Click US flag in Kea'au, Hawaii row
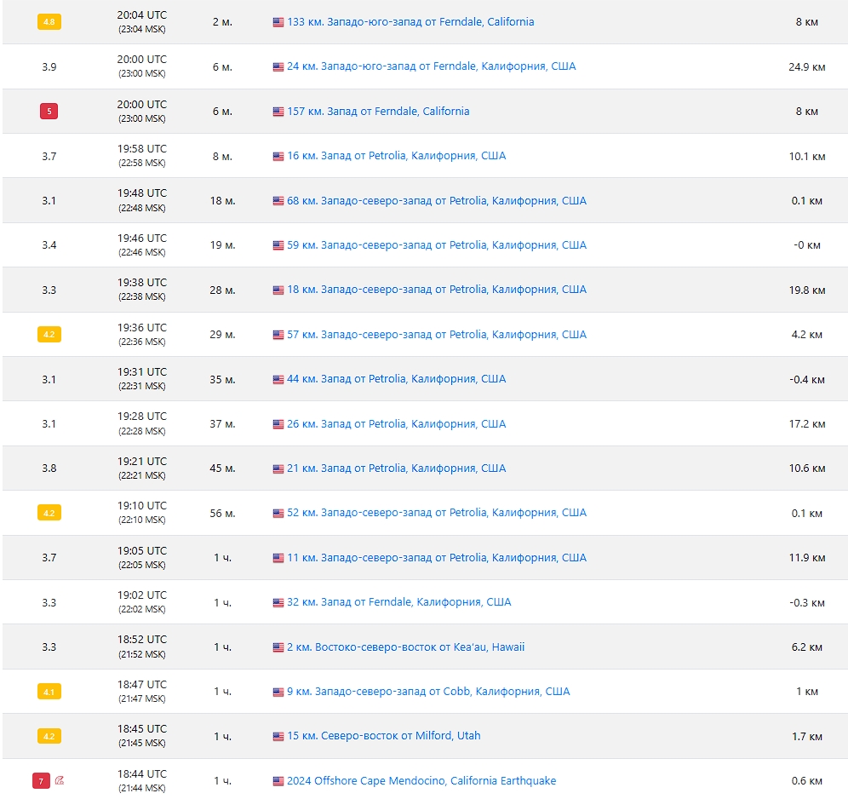 (278, 647)
